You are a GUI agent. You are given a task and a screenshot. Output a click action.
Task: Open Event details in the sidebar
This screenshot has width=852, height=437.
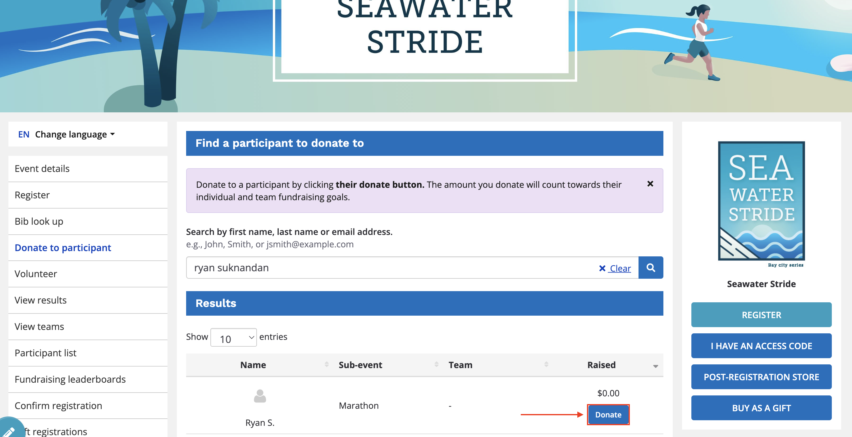(42, 169)
